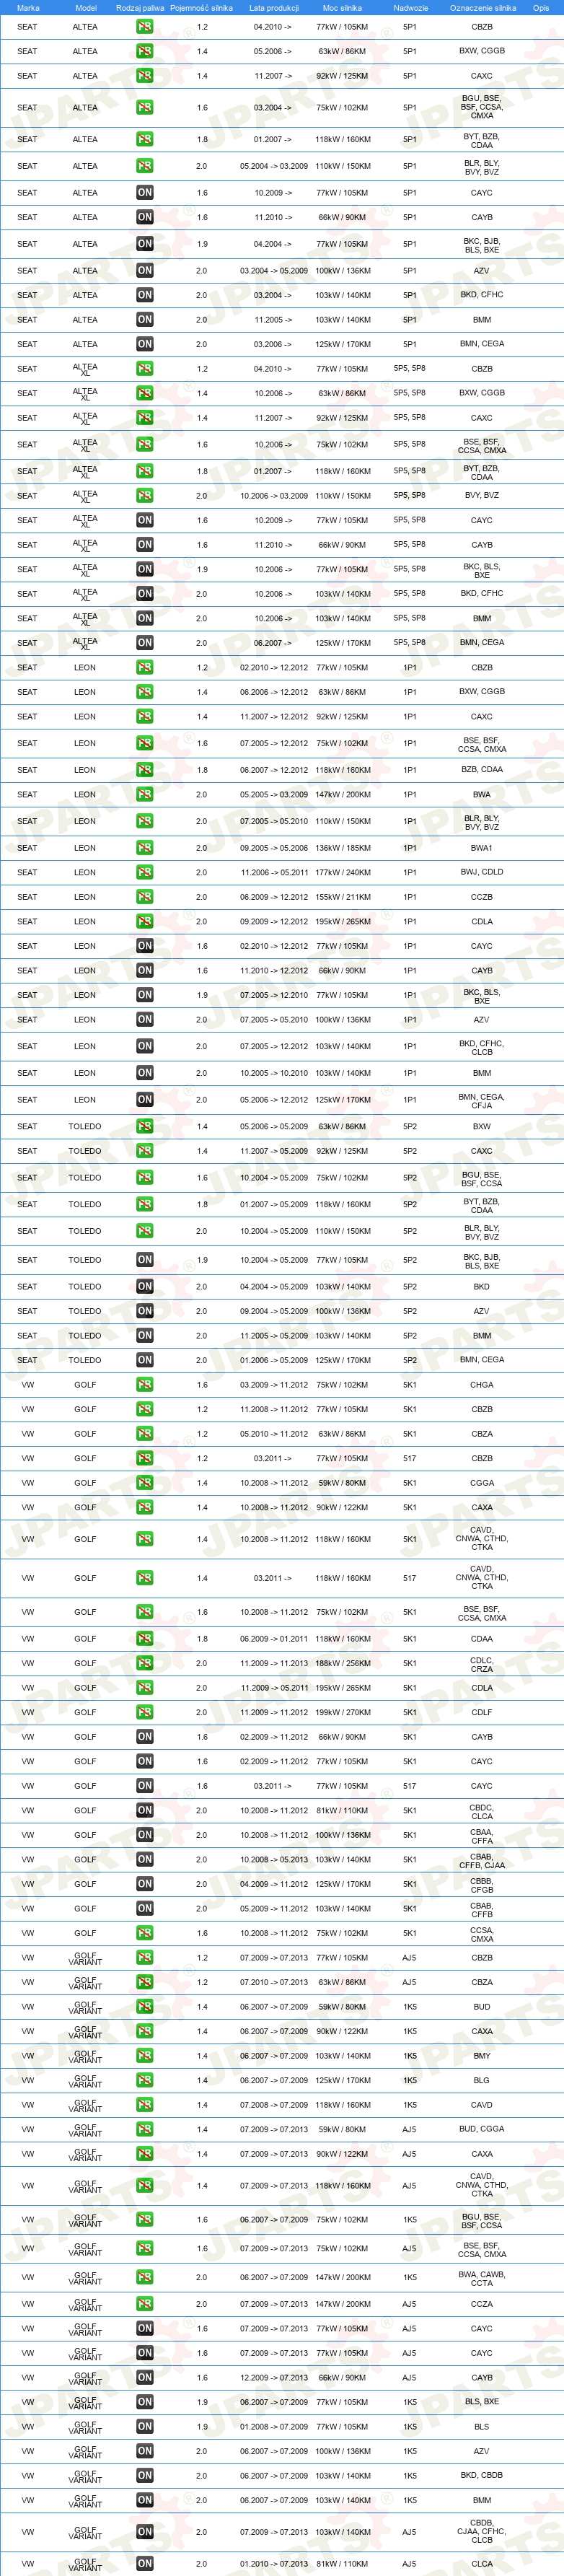Click the Opis column header
Viewport: 564px width, 2576px height.
(541, 7)
